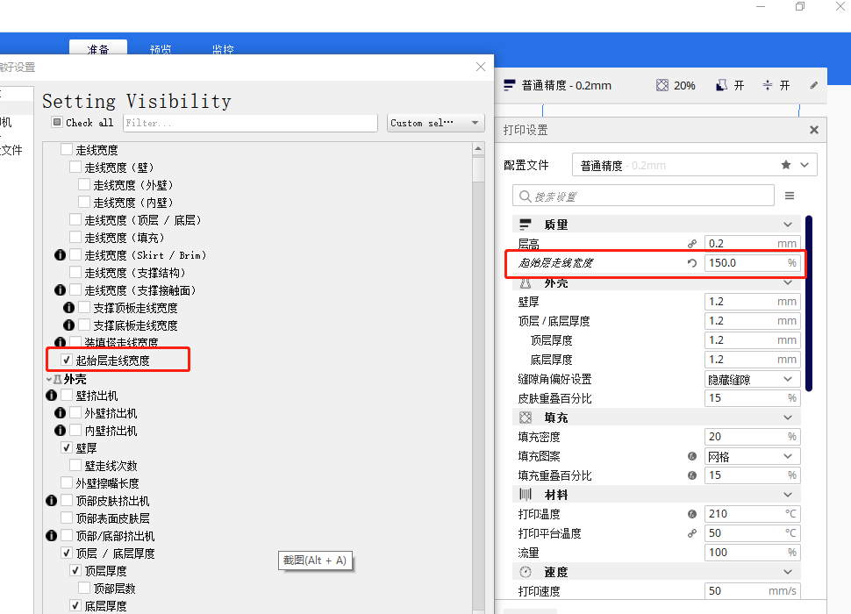Click the info icon beside 壁挤出机

click(x=52, y=396)
